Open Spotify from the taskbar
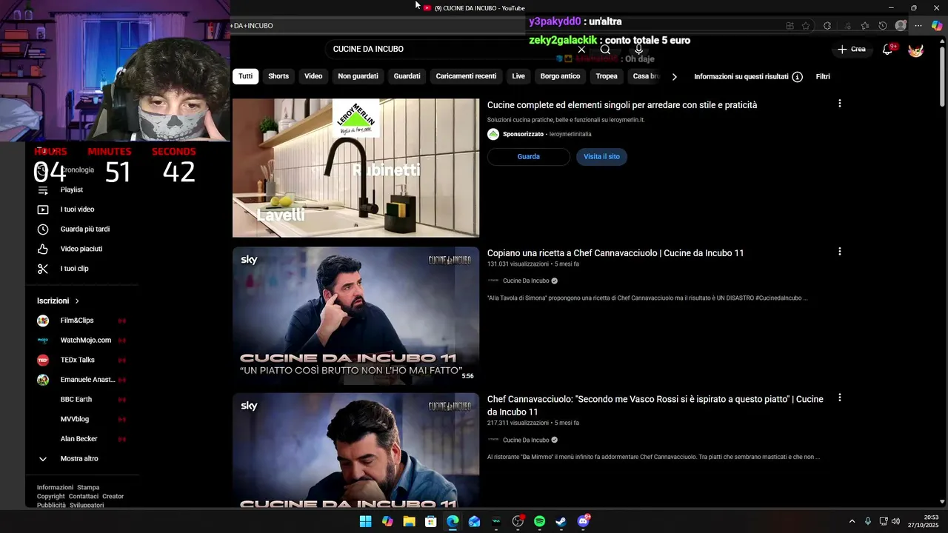 [x=539, y=521]
